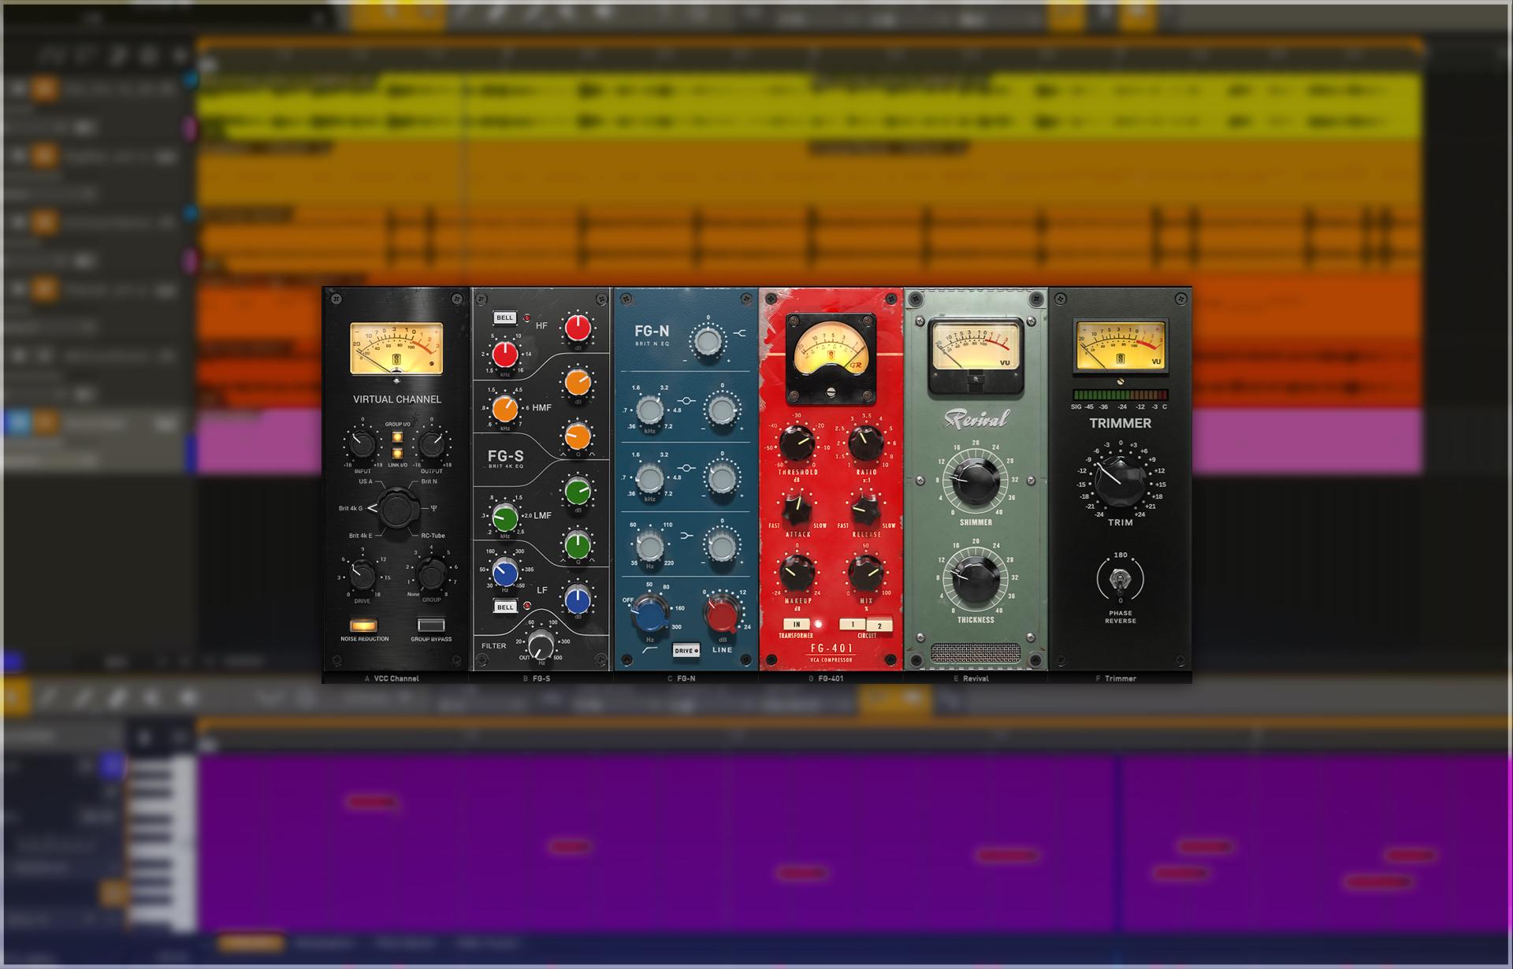Click the Group knob on Virtual Channel
Image resolution: width=1513 pixels, height=969 pixels.
[x=431, y=574]
